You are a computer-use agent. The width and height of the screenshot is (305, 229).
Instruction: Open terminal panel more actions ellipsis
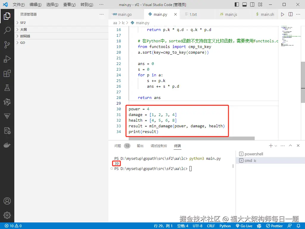point(283,146)
